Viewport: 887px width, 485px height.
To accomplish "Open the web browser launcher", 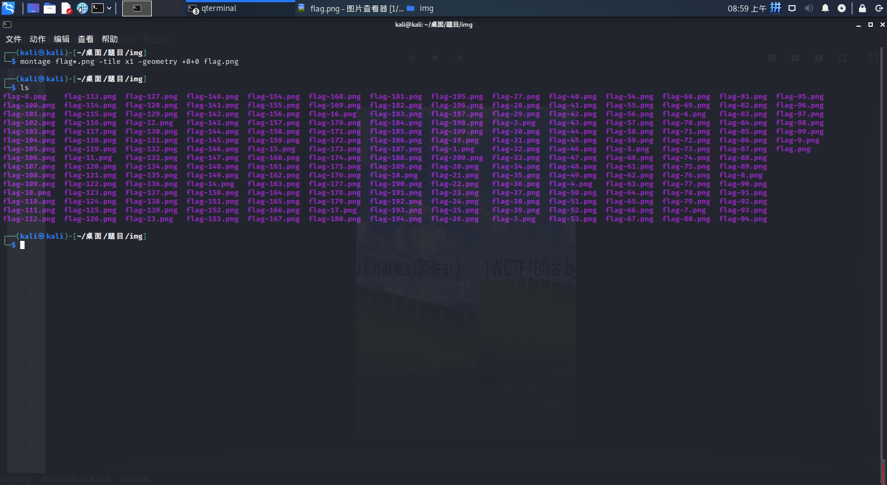I will [x=82, y=8].
